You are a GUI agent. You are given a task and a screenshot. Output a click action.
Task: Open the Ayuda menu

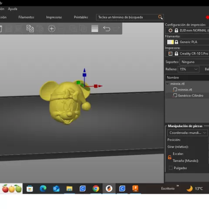13,9
